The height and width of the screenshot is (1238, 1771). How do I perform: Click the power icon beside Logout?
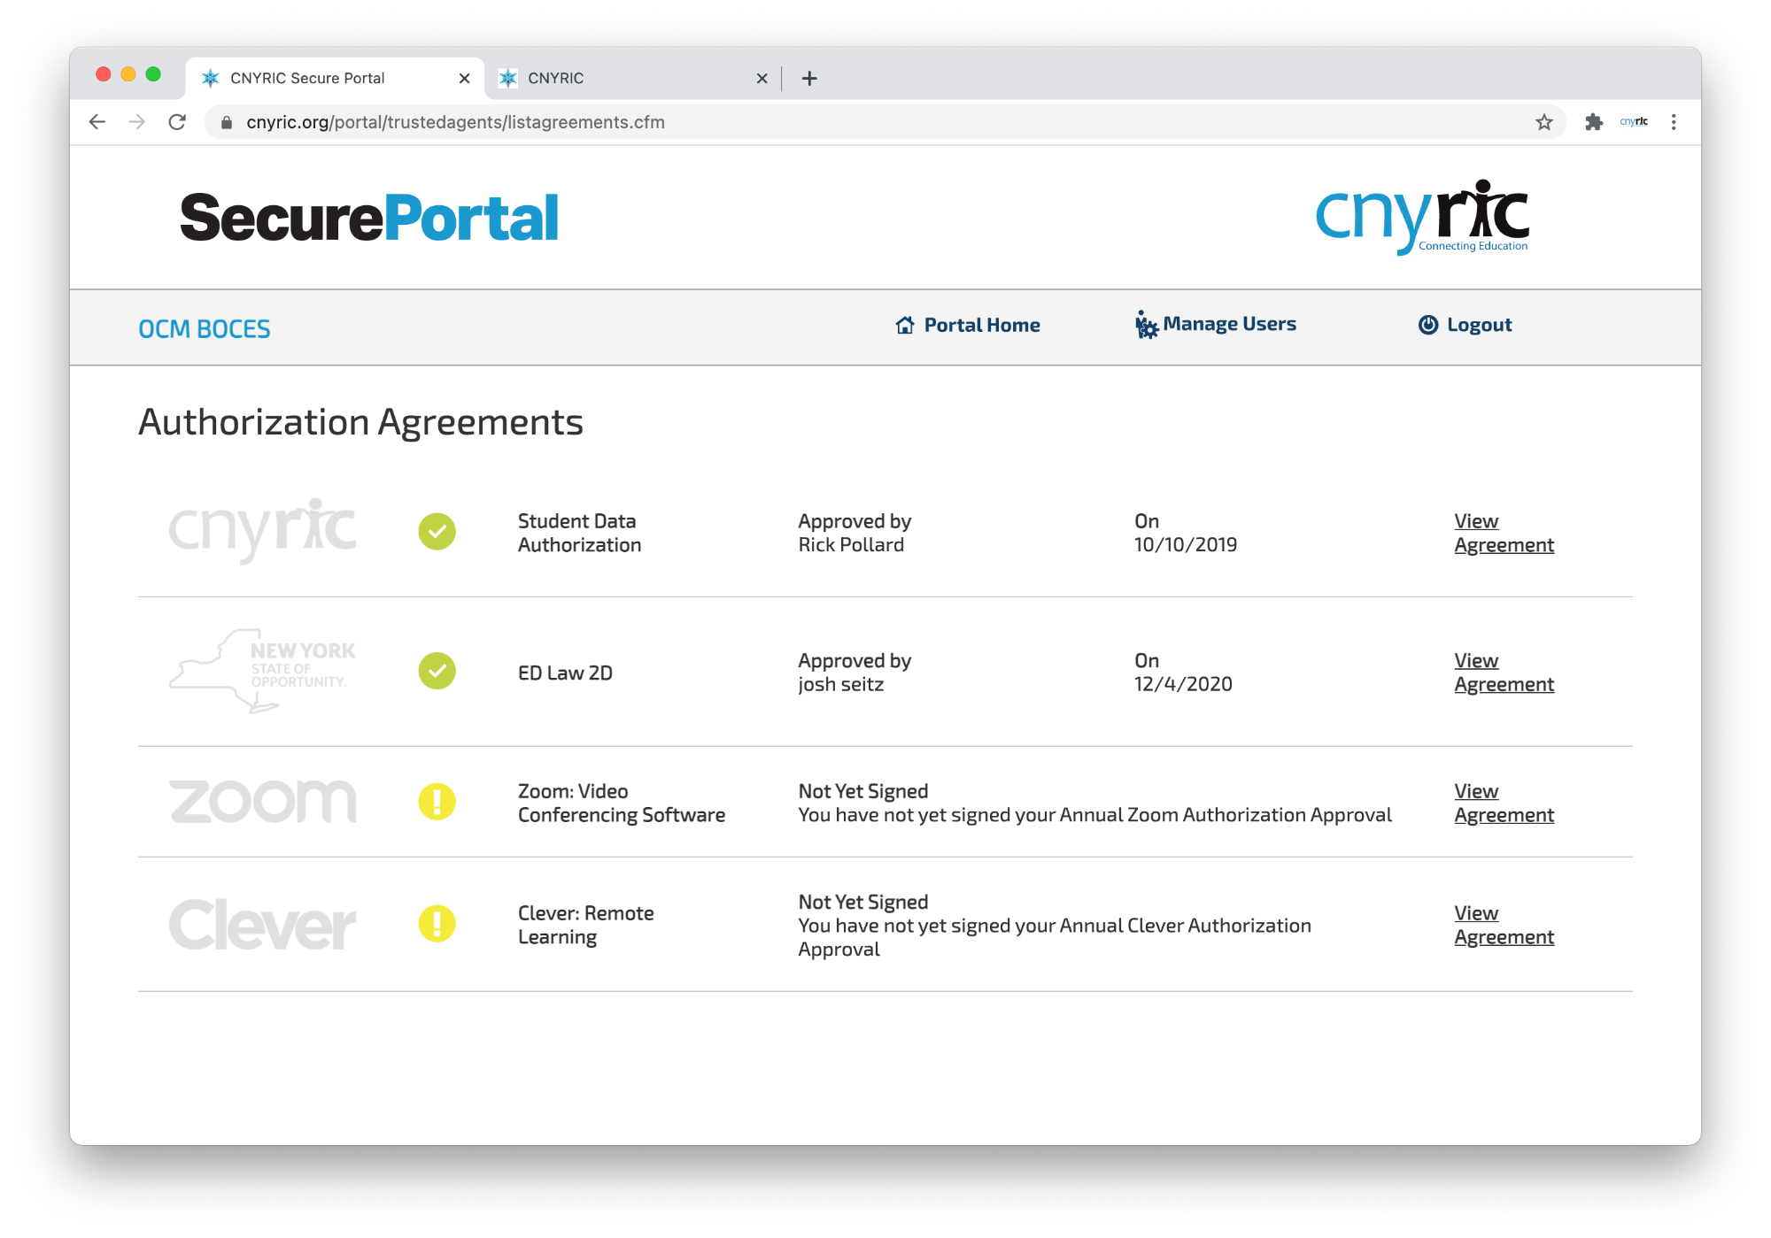point(1428,325)
